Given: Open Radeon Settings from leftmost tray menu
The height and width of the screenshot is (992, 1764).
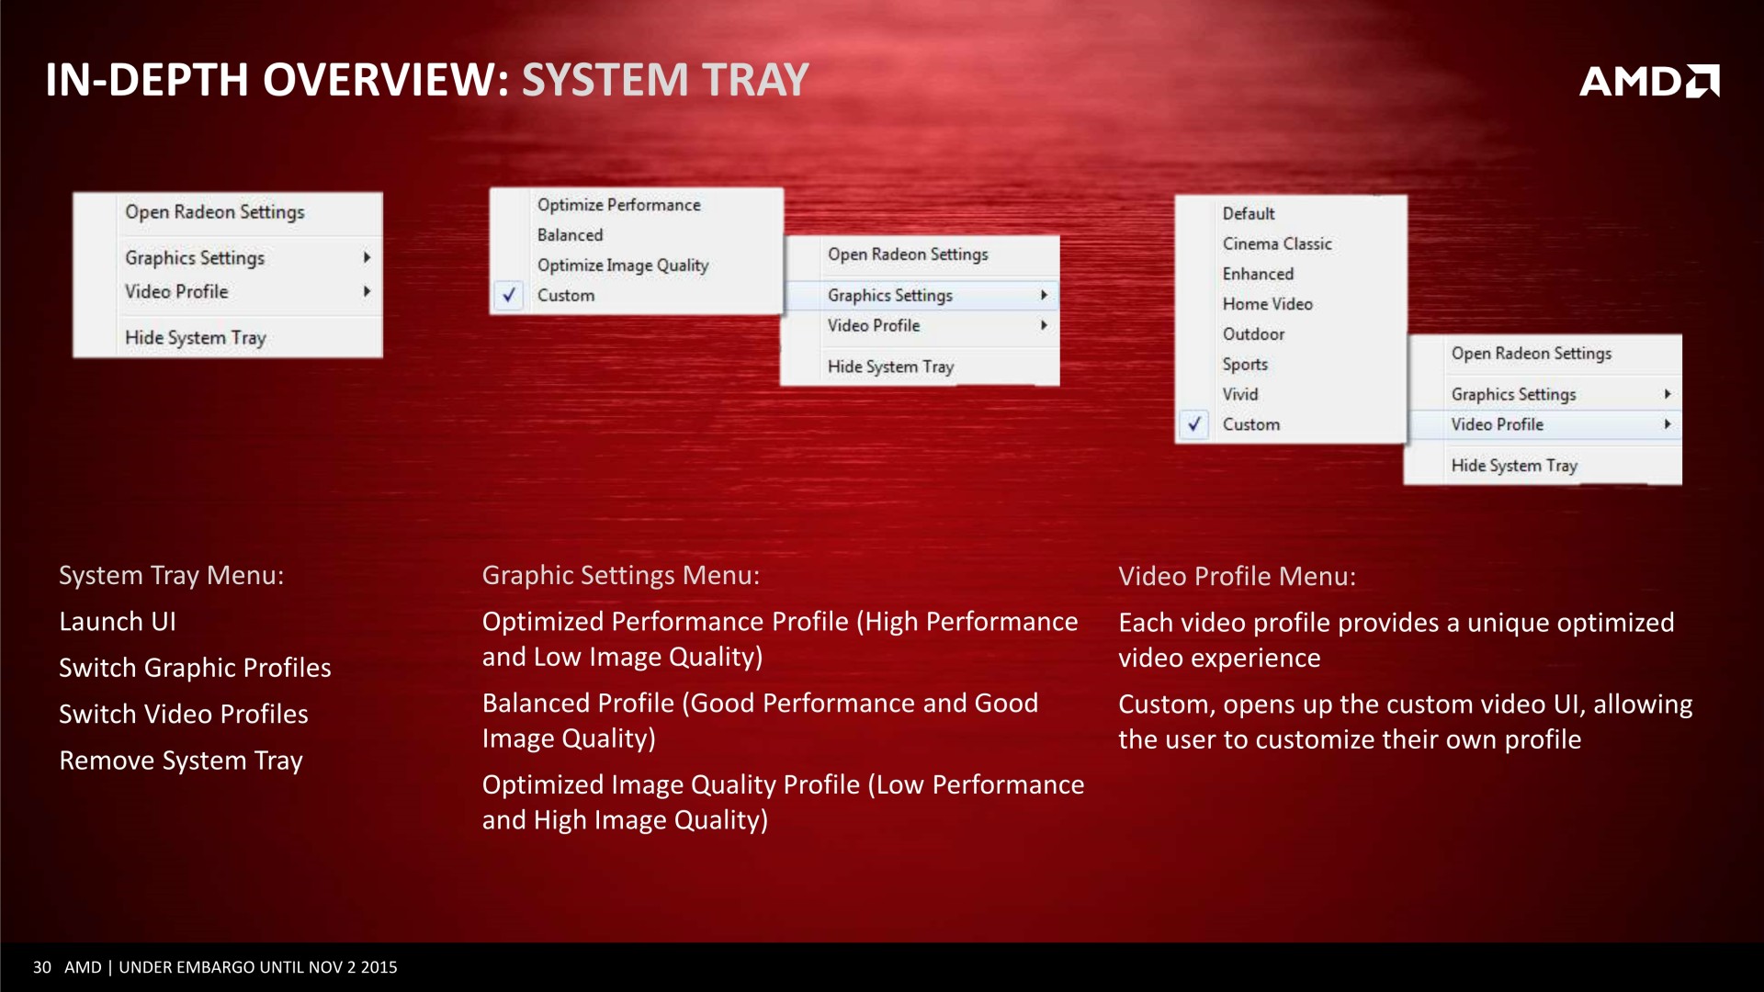Looking at the screenshot, I should point(215,212).
